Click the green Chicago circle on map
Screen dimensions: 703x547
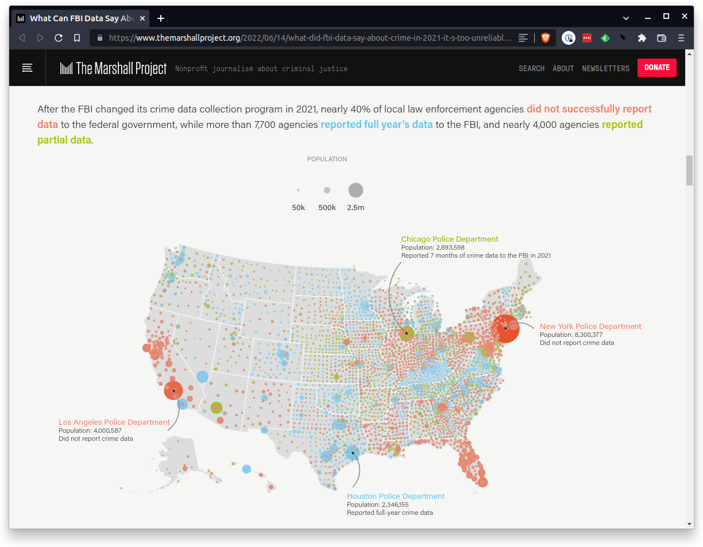pyautogui.click(x=407, y=333)
